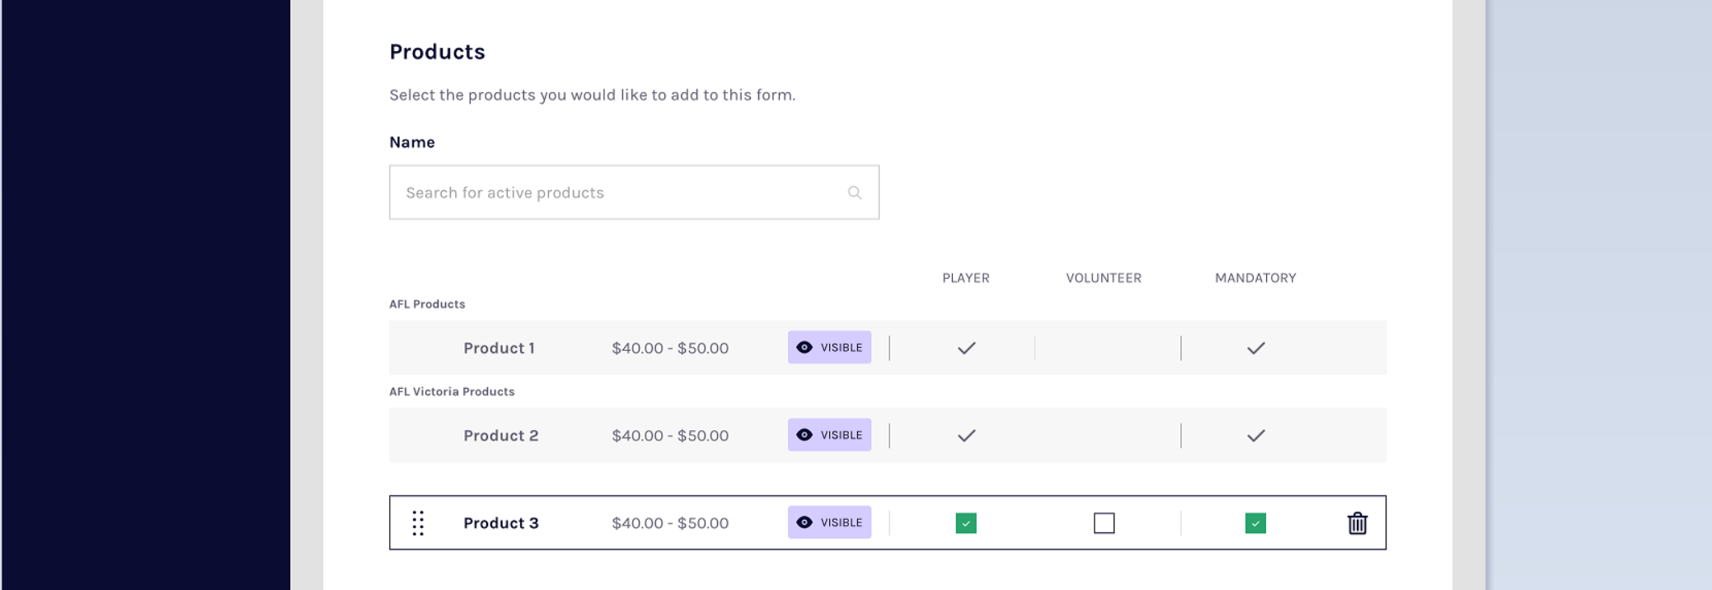Select the Product 2 row name
Screen dimensions: 1712x590
tap(500, 435)
